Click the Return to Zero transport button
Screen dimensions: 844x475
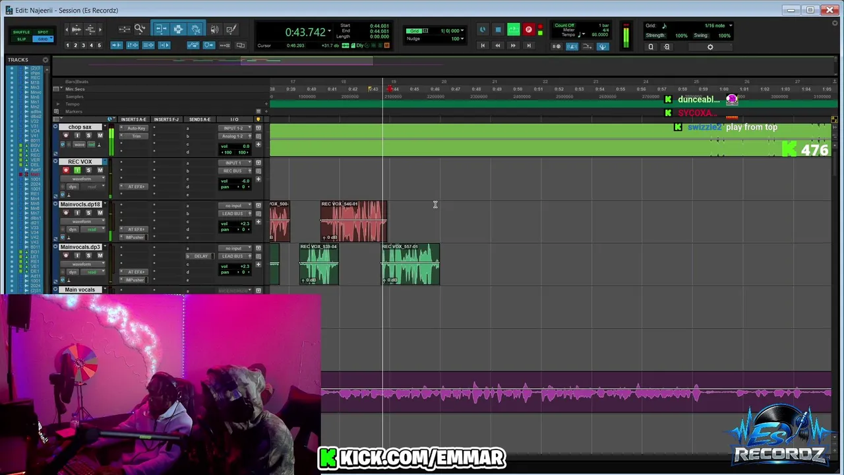[x=483, y=46]
